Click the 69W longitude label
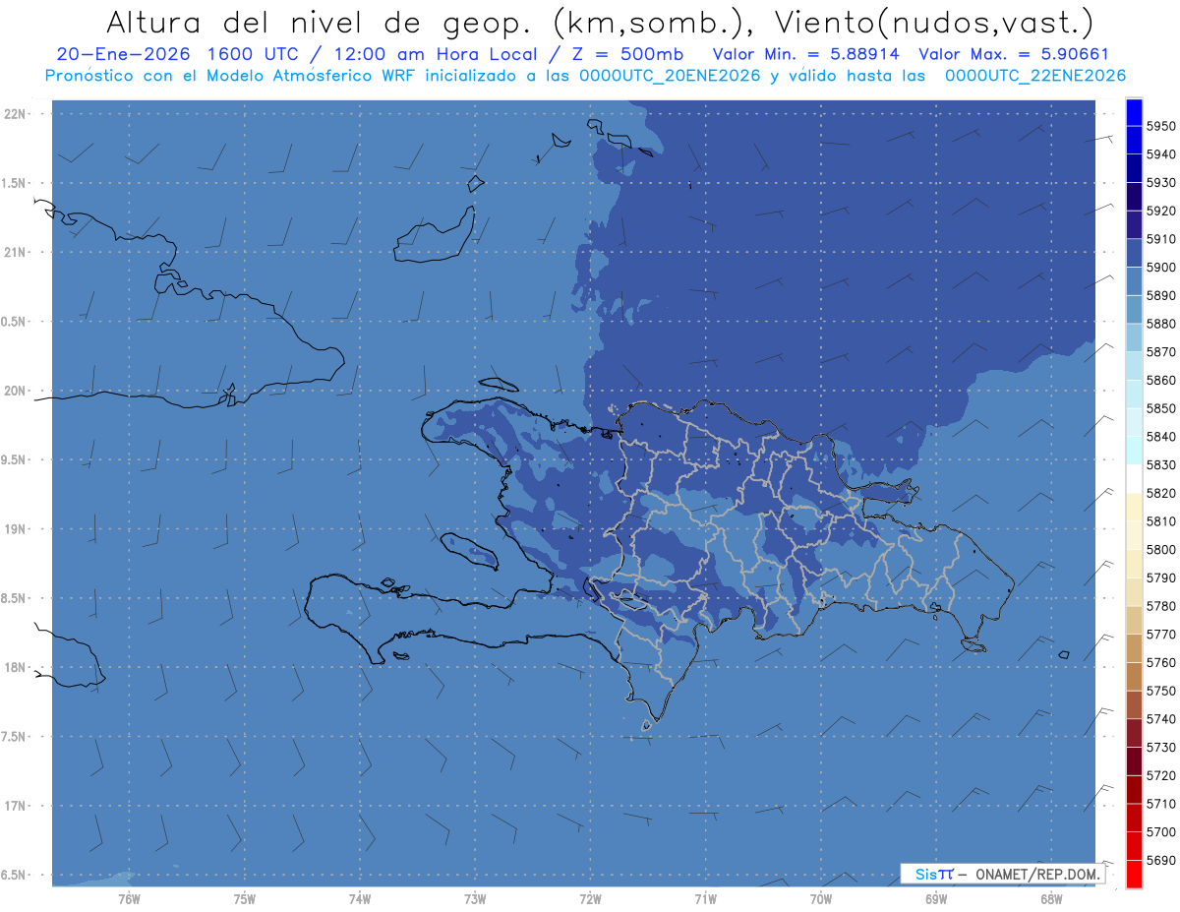1180x912 pixels. coord(936,899)
